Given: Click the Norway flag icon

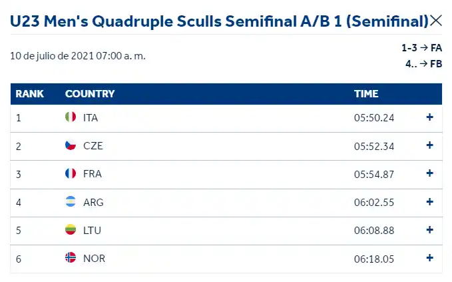Looking at the screenshot, I should point(70,258).
